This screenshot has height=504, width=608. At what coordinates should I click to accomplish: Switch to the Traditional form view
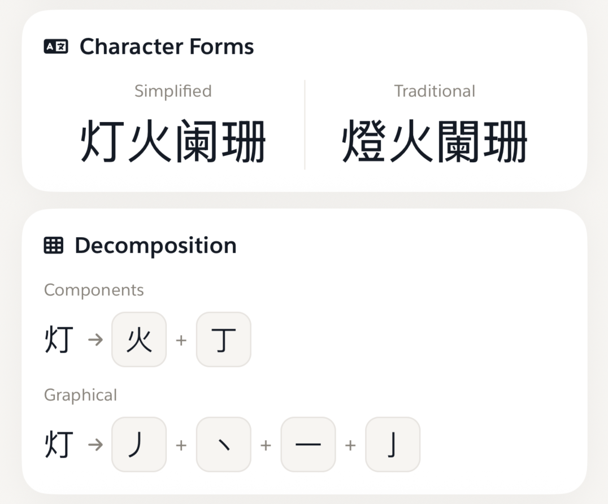coord(434,90)
